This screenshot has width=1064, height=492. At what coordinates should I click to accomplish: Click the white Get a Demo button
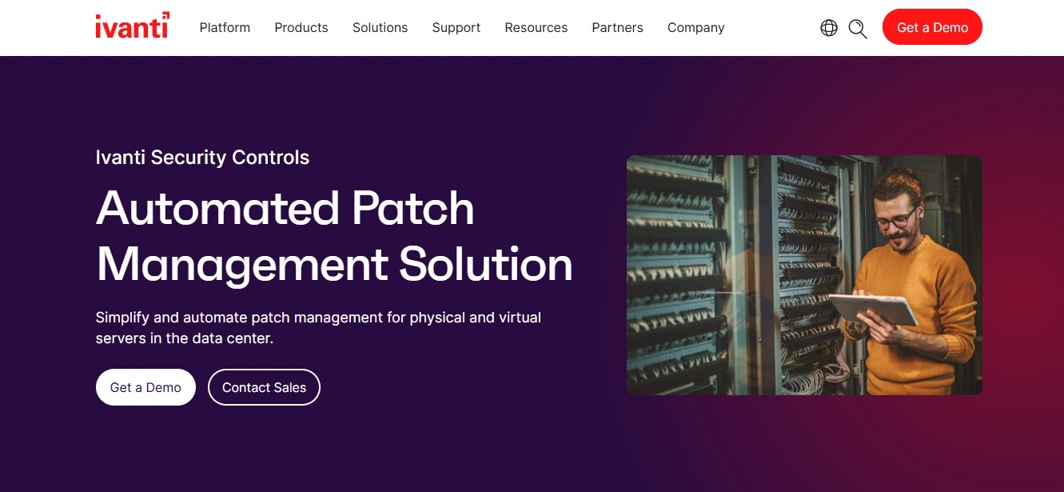145,387
